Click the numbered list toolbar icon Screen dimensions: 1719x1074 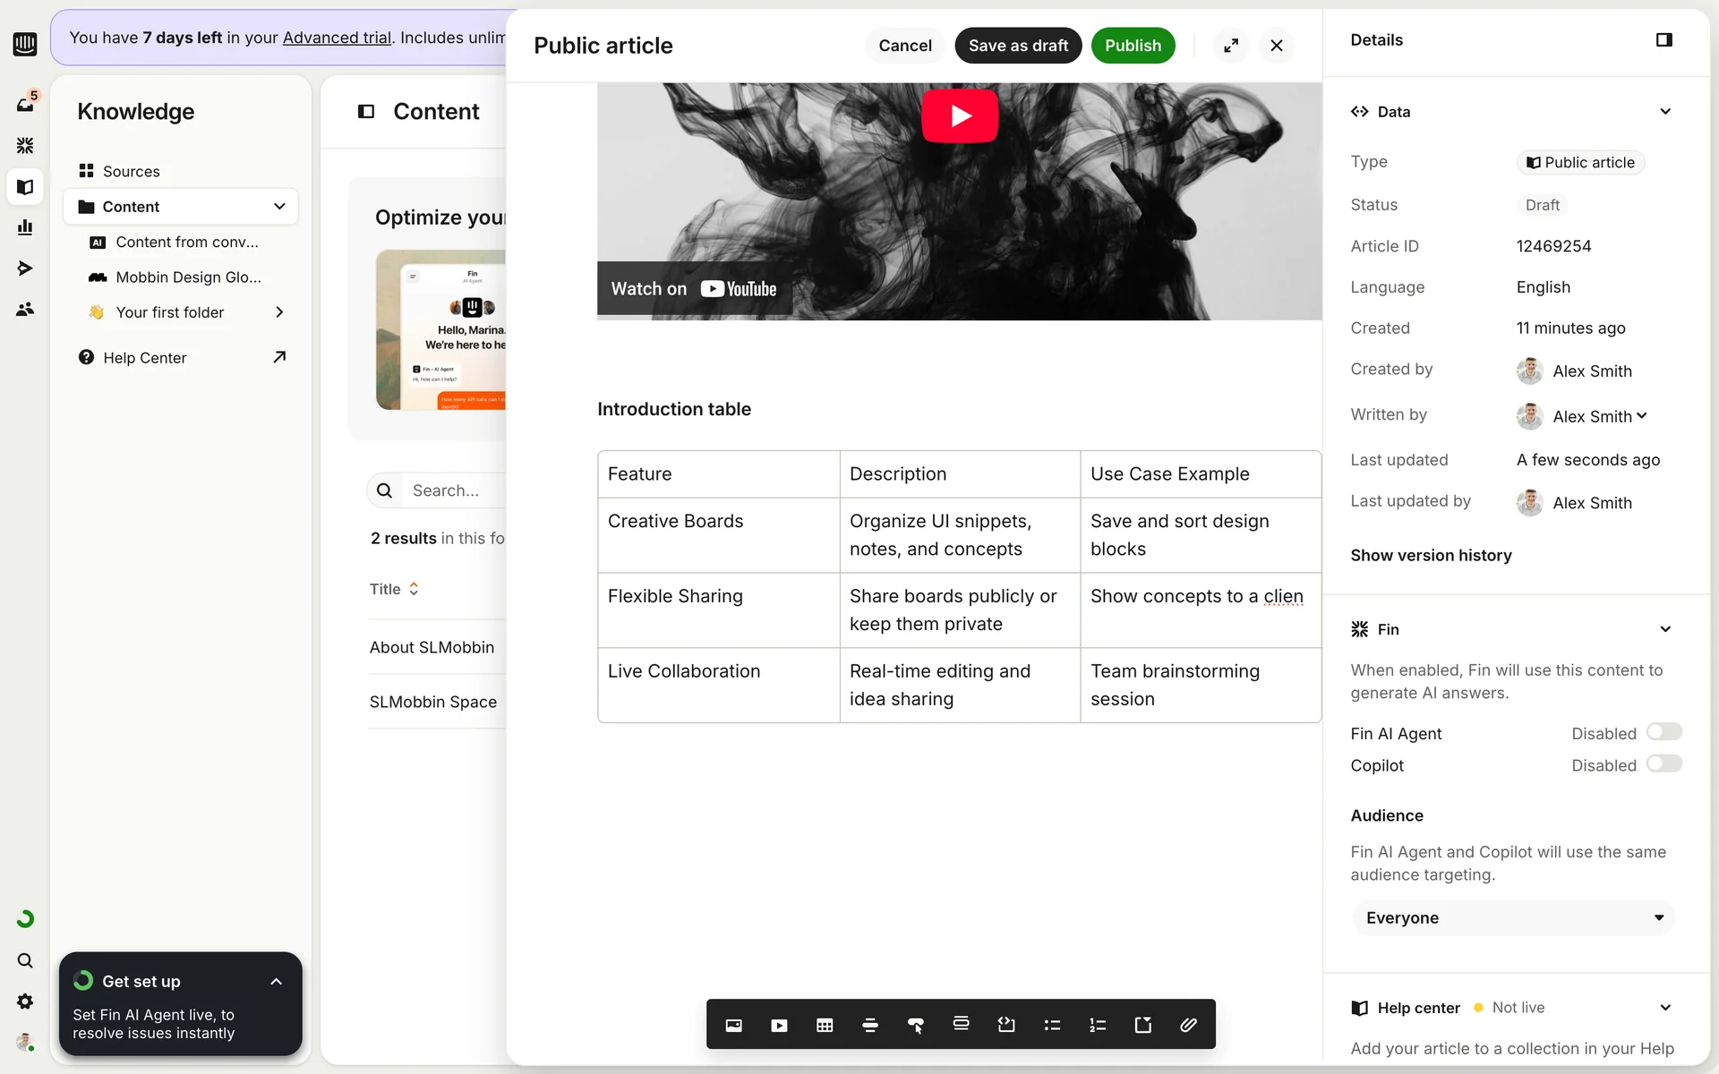pos(1098,1025)
